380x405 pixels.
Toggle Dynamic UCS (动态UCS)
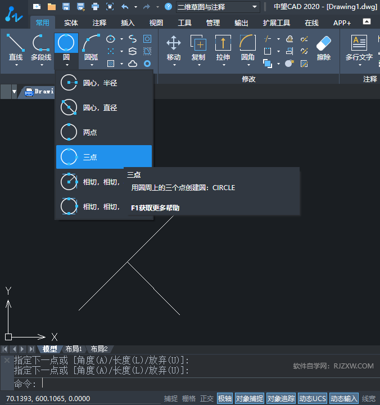[x=313, y=399]
